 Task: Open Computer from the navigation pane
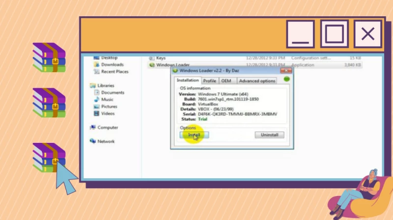pyautogui.click(x=93, y=128)
